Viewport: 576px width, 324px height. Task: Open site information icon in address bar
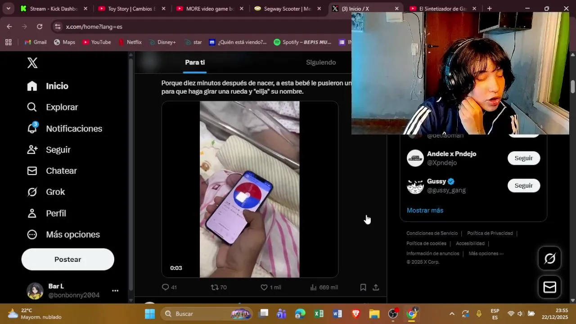[57, 27]
